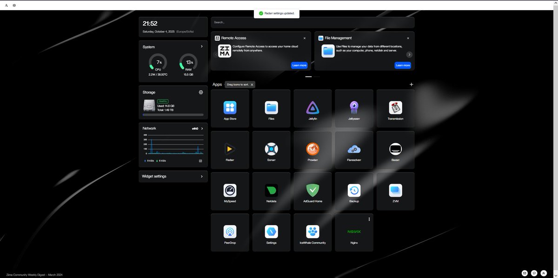
Task: Click the Total: 1.49 TB storage text
Action: click(165, 110)
